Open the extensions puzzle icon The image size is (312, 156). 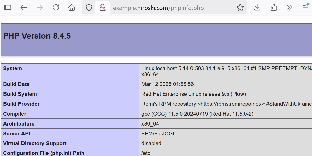[x=273, y=7]
